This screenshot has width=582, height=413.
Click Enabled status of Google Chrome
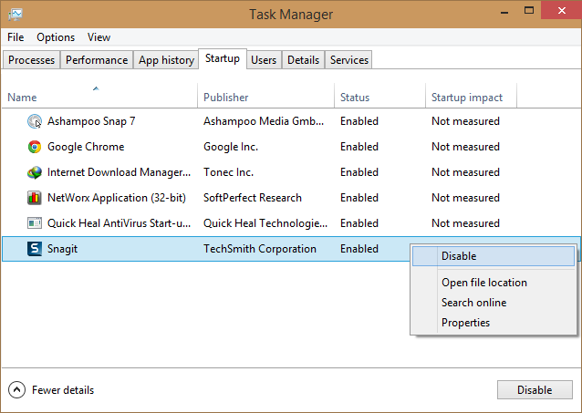(x=359, y=147)
